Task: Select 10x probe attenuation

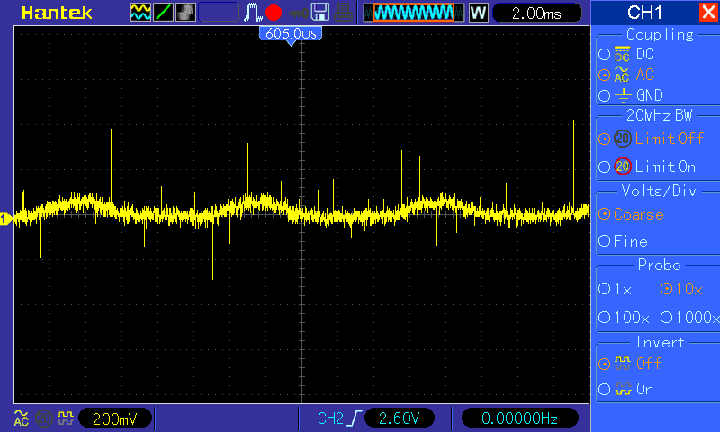Action: [x=682, y=289]
